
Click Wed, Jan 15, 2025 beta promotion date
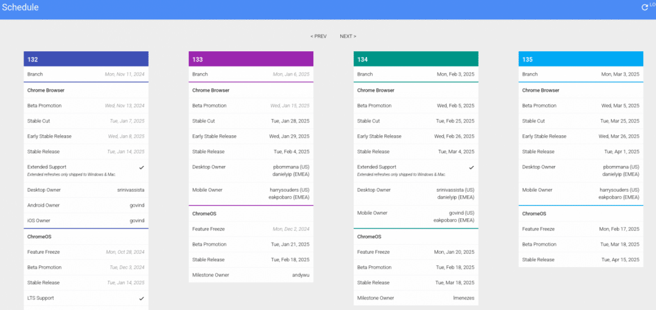[x=290, y=106]
